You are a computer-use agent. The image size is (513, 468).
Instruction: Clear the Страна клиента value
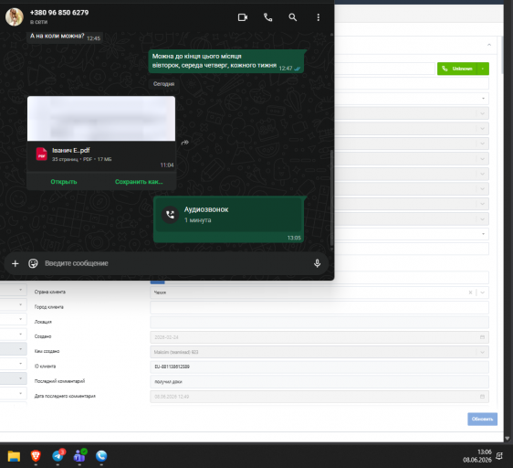(470, 292)
